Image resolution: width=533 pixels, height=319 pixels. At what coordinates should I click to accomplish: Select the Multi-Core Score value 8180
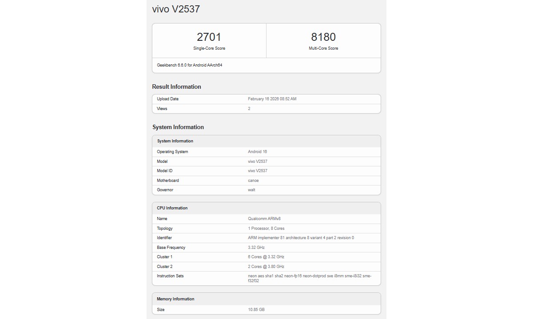pyautogui.click(x=323, y=37)
